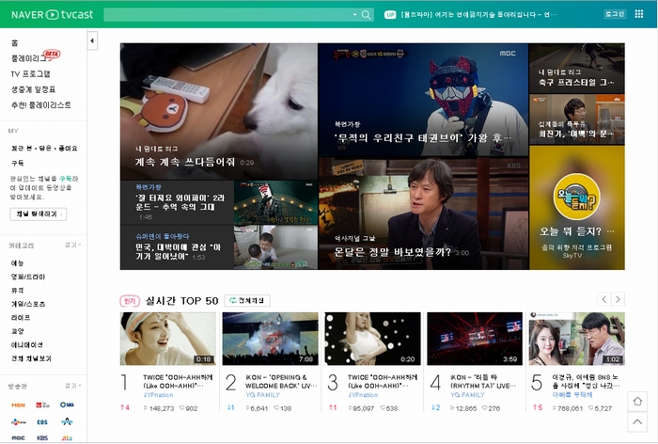
Task: Collapse the left sidebar panel arrow
Action: (92, 40)
